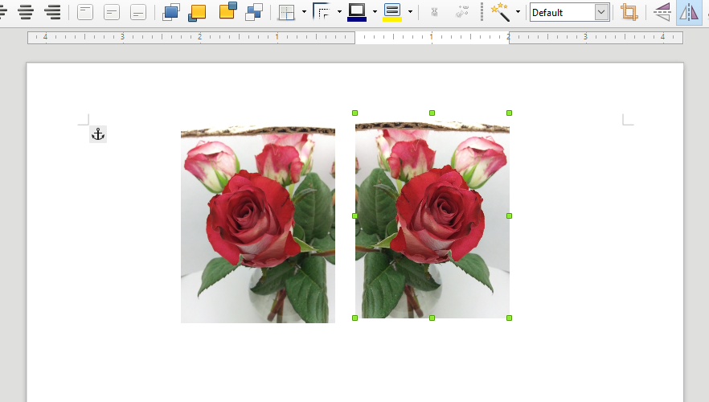Screen dimensions: 709x402
Task: Move the image forward one level
Action: point(197,12)
